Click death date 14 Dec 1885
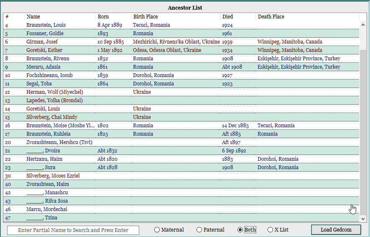This screenshot has width=370, height=237. [235, 126]
